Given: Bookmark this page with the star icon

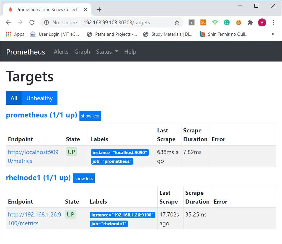Looking at the screenshot, I should 177,23.
